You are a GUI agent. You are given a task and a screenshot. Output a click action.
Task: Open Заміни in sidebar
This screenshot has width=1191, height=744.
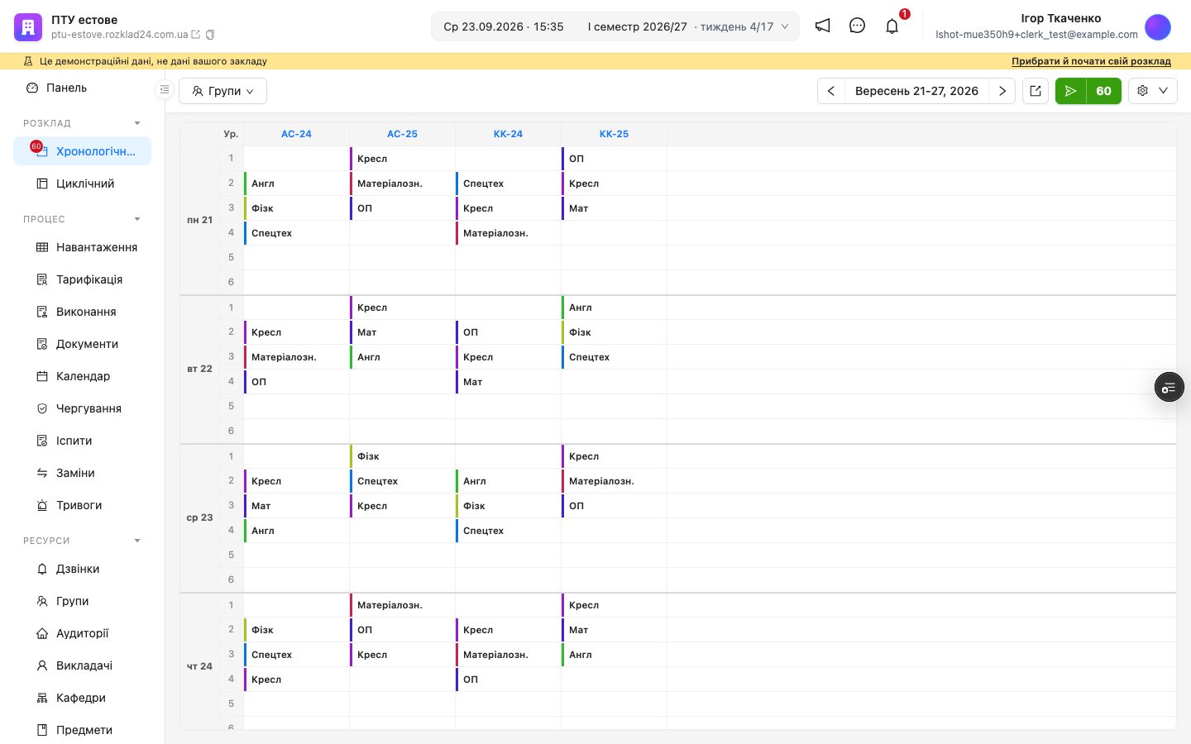(83, 473)
